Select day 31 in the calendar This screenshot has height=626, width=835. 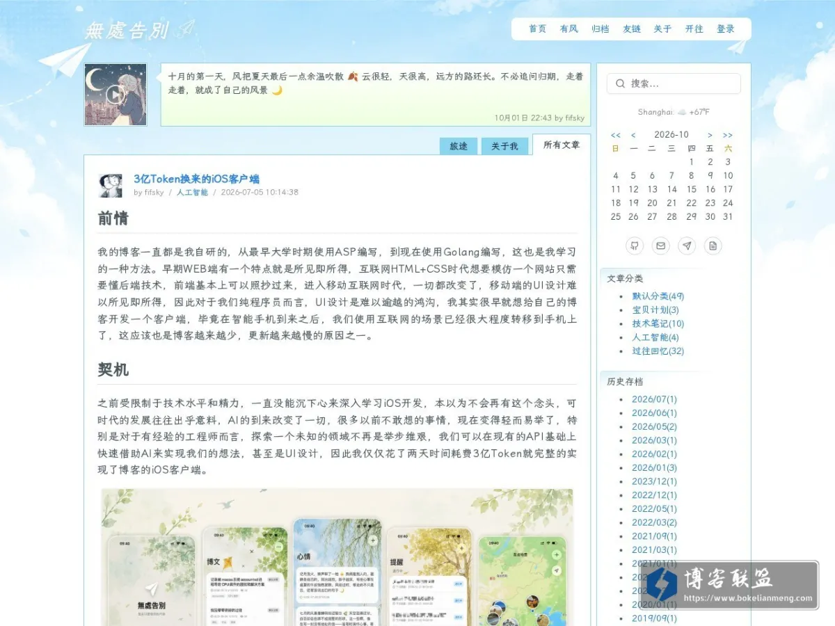[x=728, y=216]
